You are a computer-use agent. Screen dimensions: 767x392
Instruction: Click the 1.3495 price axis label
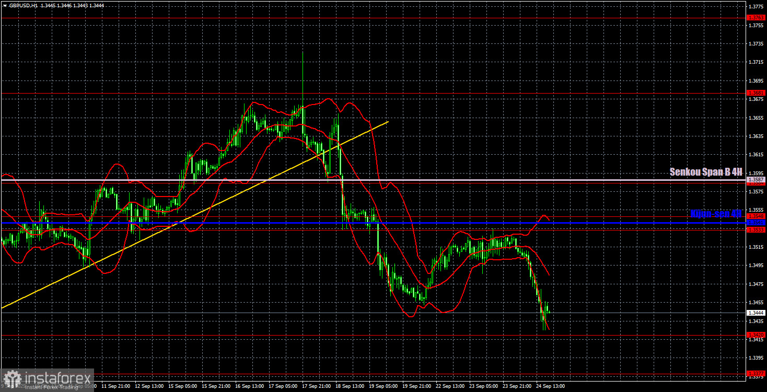[757, 266]
